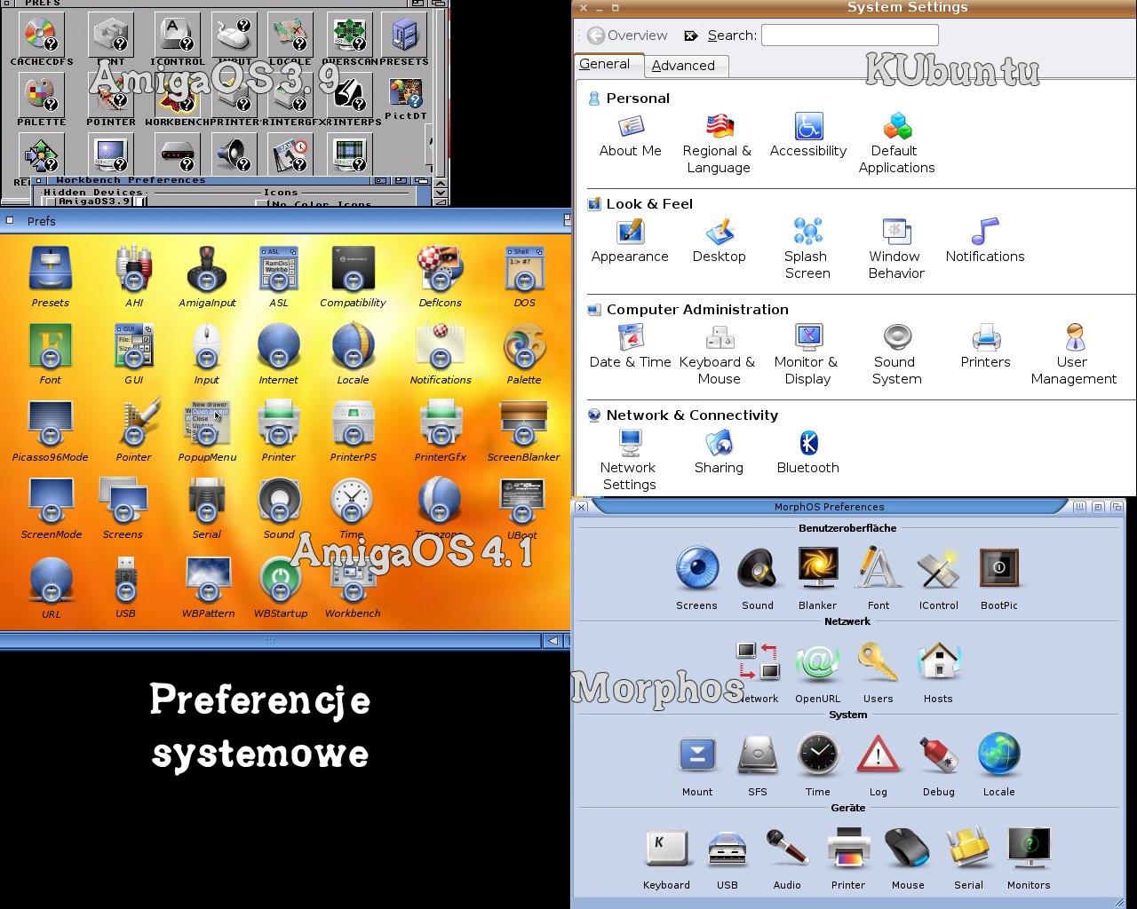Open PrinterPS prefs icon

pyautogui.click(x=354, y=423)
